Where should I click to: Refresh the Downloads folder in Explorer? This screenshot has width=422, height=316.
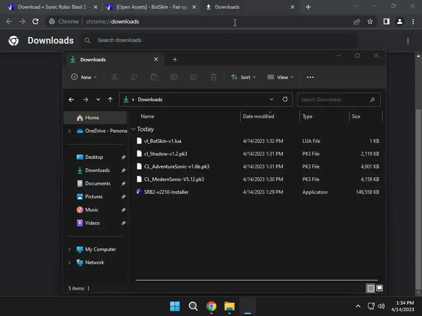point(285,100)
